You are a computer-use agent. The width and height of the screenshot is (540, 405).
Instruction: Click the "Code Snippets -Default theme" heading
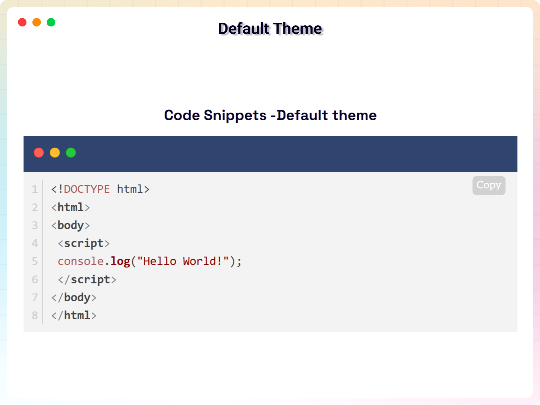tap(270, 115)
